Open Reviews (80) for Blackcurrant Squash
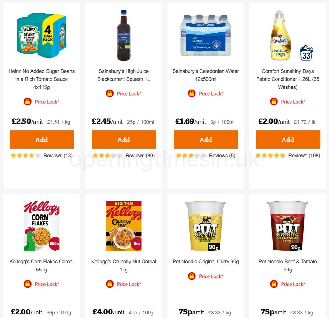329x318 pixels. [x=140, y=155]
